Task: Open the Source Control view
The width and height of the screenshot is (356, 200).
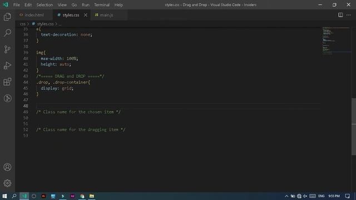Action: pyautogui.click(x=7, y=49)
